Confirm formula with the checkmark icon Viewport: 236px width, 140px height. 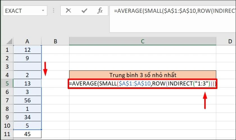tap(84, 11)
